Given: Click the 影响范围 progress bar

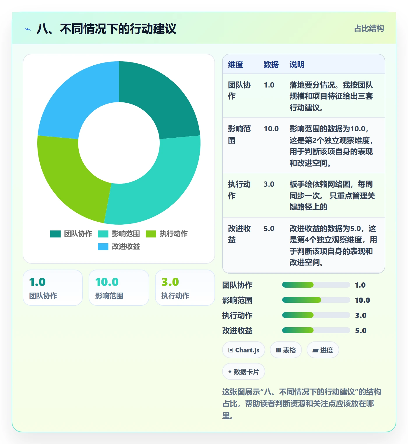Looking at the screenshot, I should (316, 300).
